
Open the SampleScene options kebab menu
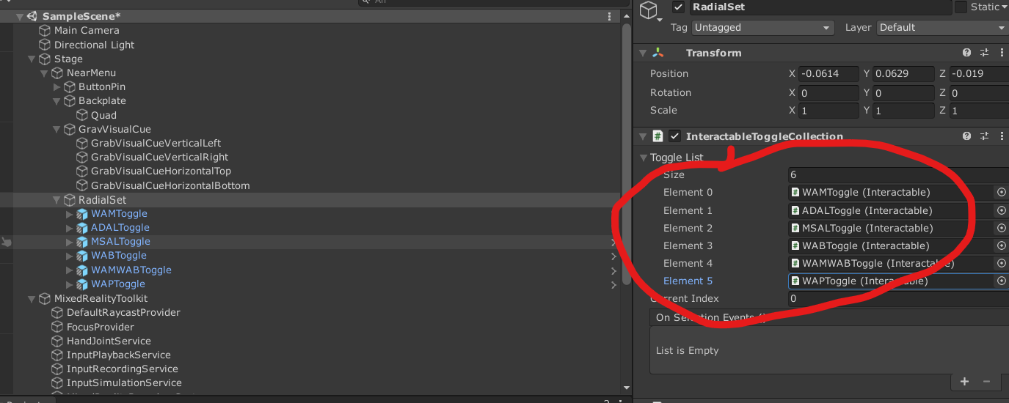[x=610, y=16]
